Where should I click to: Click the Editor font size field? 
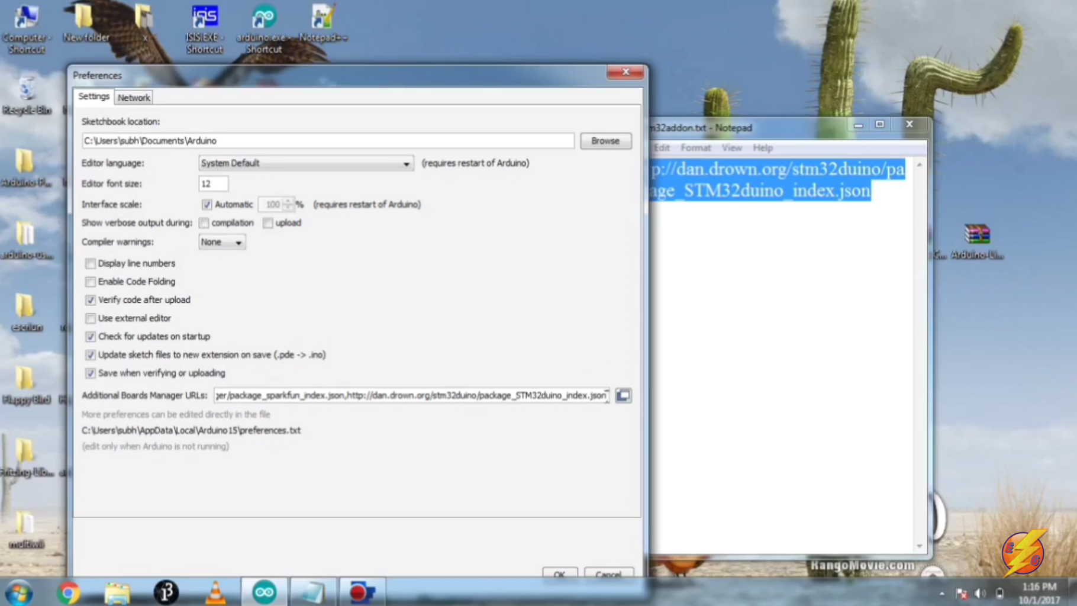click(x=213, y=183)
